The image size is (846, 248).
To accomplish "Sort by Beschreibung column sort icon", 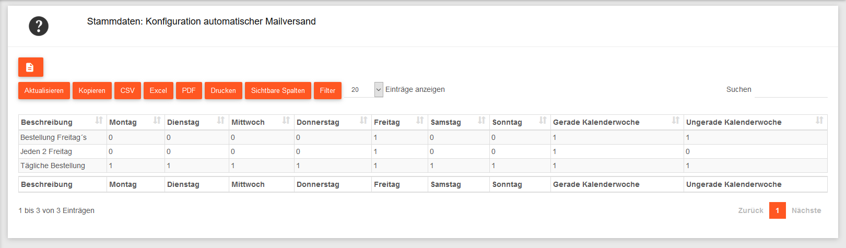I will point(99,121).
